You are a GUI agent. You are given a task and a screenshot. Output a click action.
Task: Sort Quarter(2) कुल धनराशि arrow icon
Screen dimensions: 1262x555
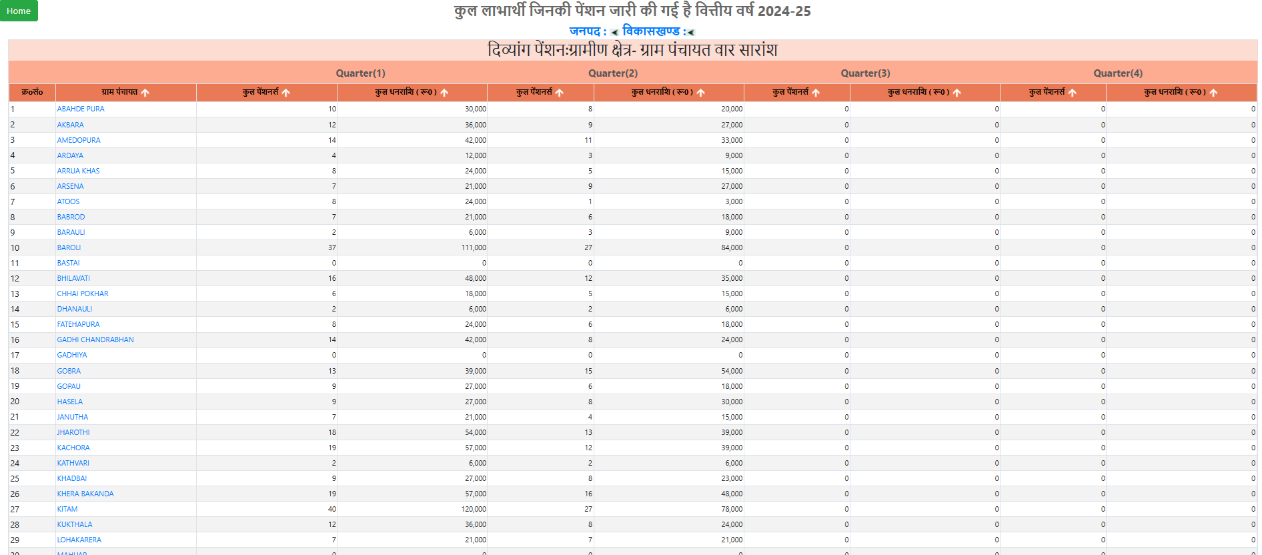click(701, 93)
